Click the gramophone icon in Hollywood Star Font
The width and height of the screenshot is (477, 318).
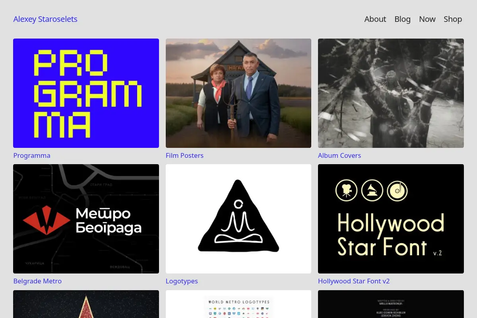point(372,190)
